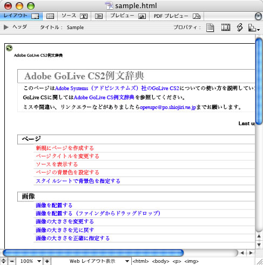Open the 100% zoom level dropdown
The height and width of the screenshot is (265, 263).
30,261
